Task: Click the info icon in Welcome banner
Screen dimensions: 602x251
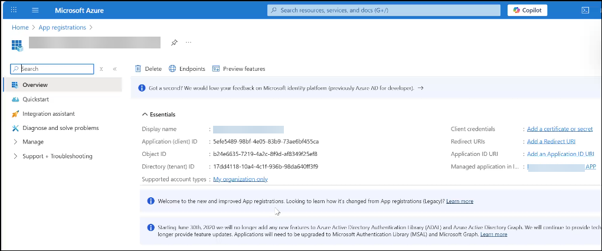Action: pyautogui.click(x=151, y=201)
